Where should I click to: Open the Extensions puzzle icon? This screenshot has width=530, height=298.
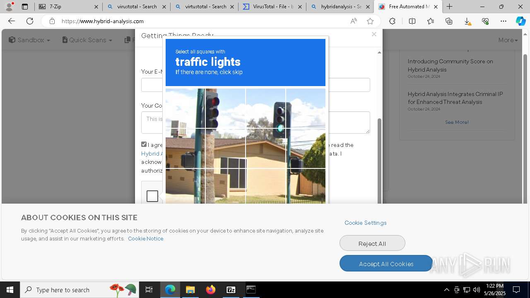(x=392, y=21)
